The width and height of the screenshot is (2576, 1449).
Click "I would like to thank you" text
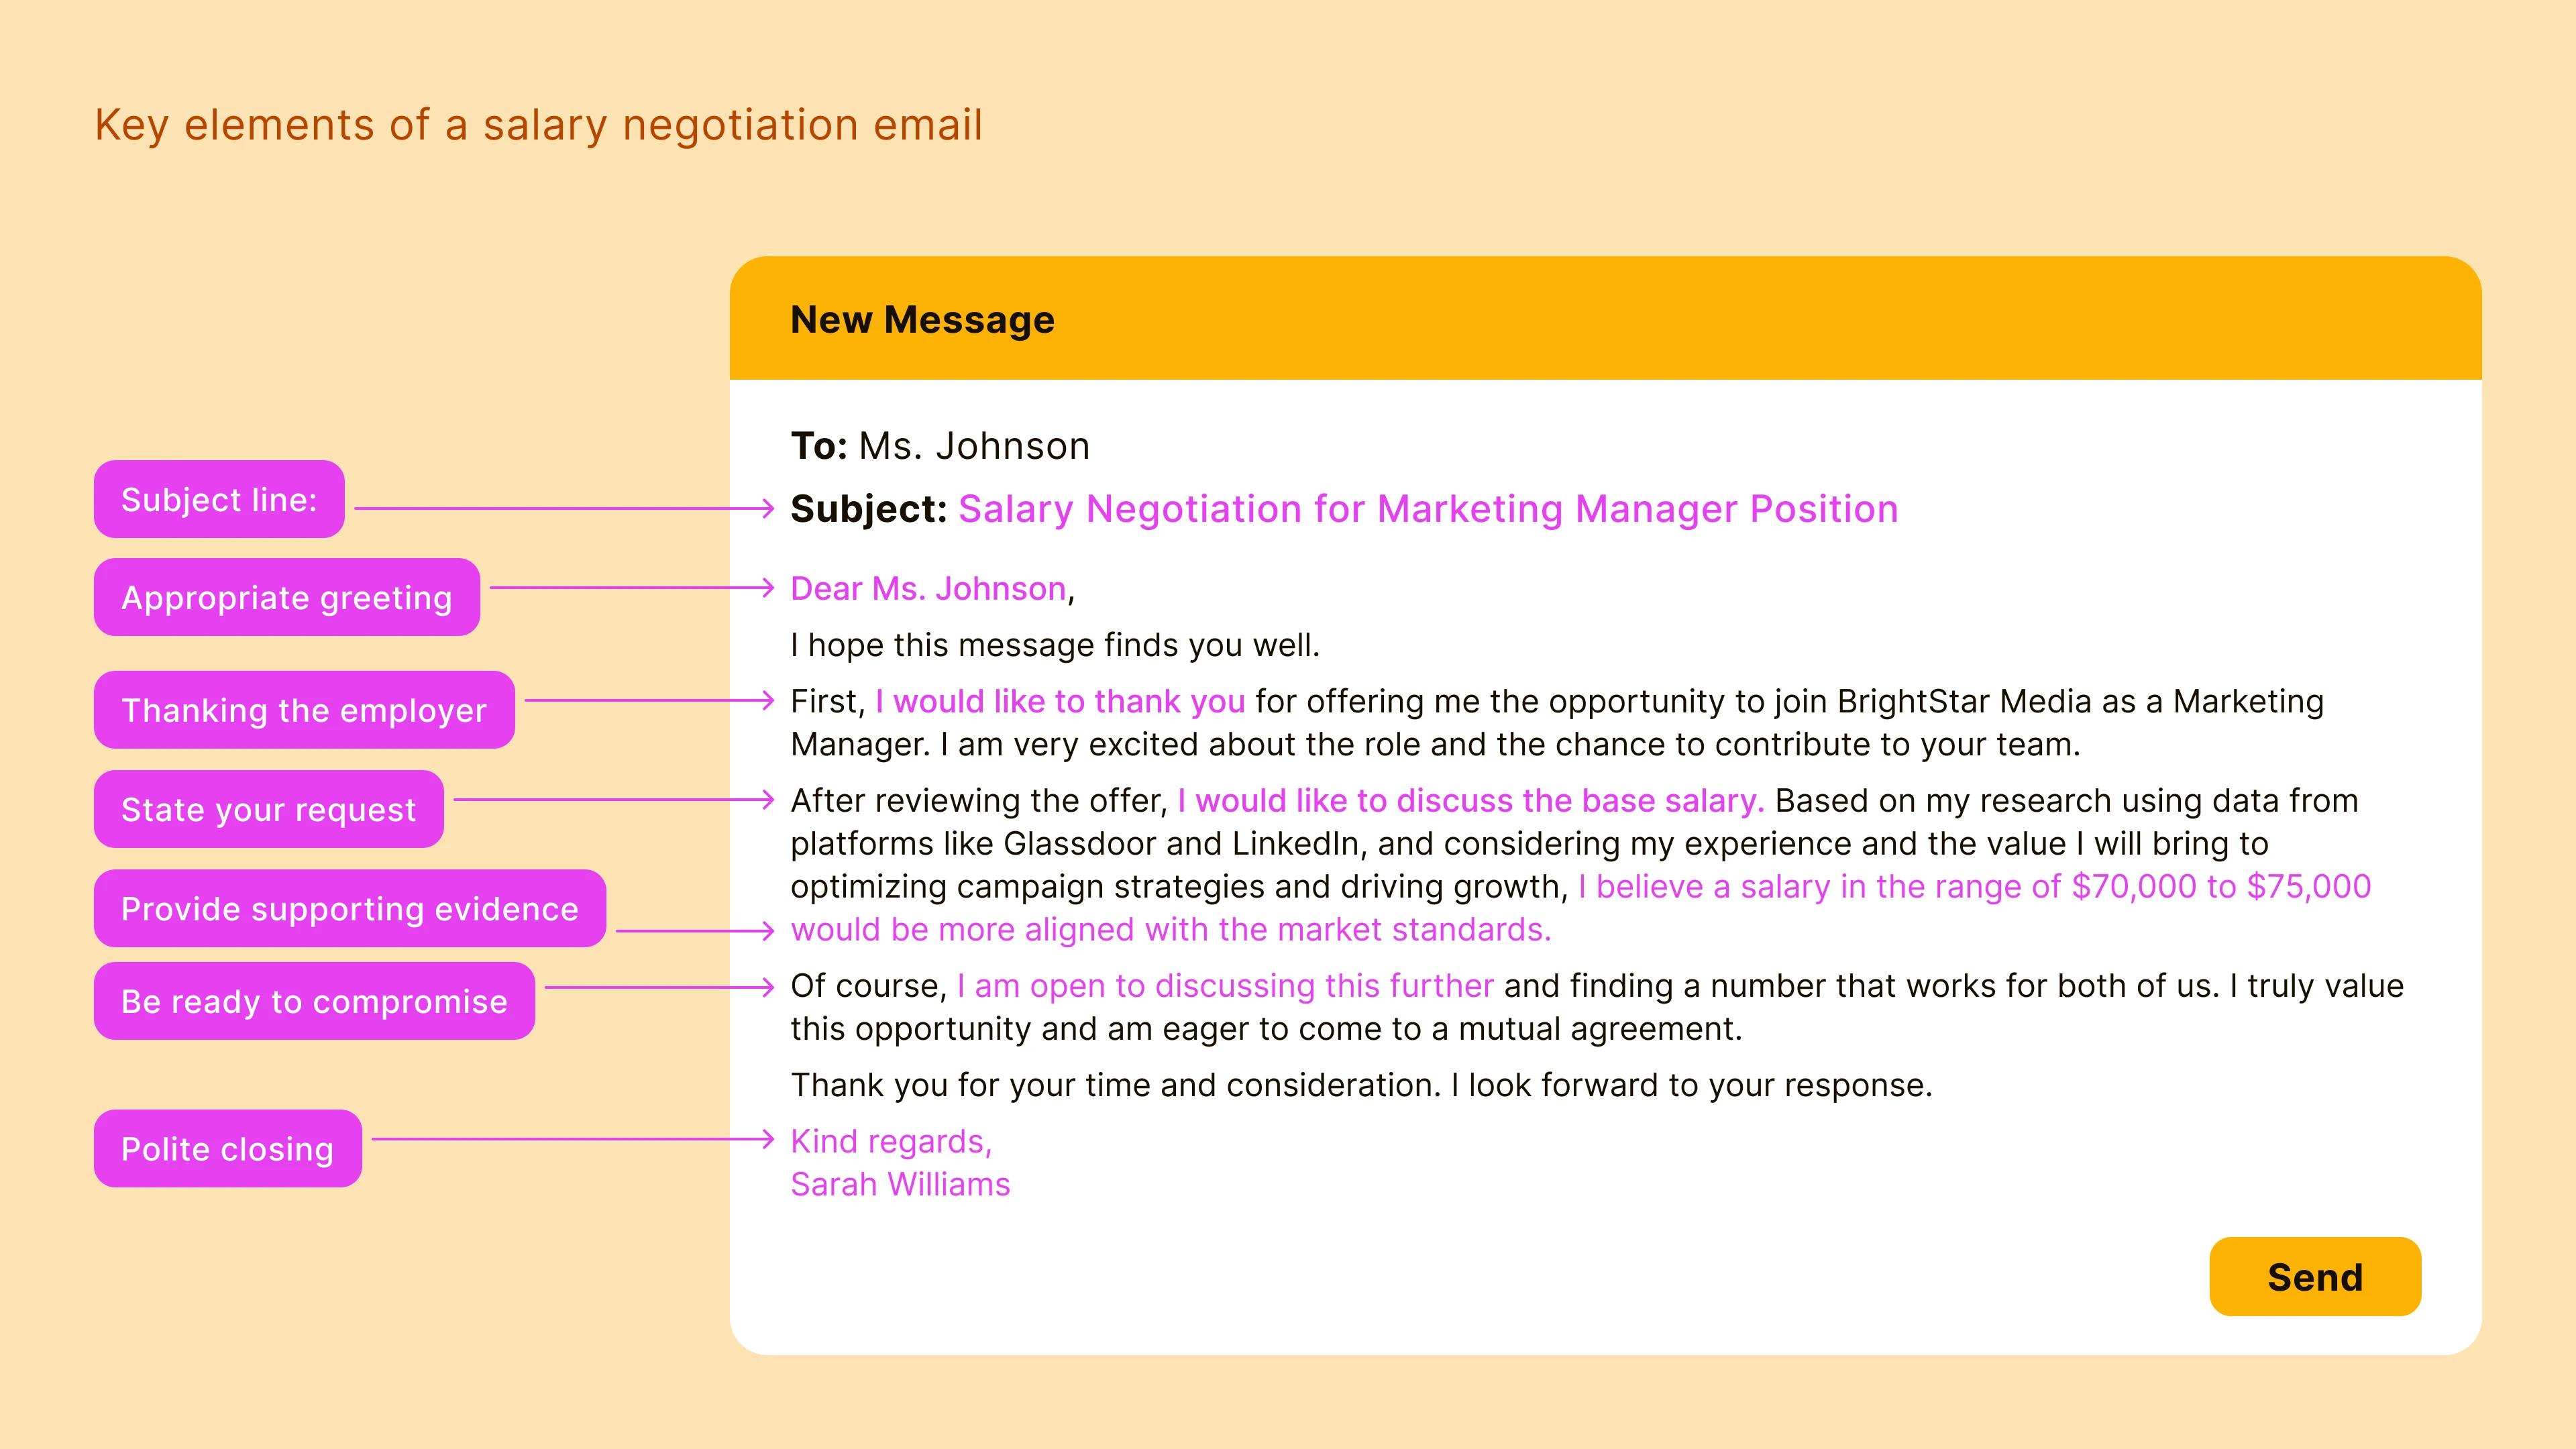[x=1060, y=702]
